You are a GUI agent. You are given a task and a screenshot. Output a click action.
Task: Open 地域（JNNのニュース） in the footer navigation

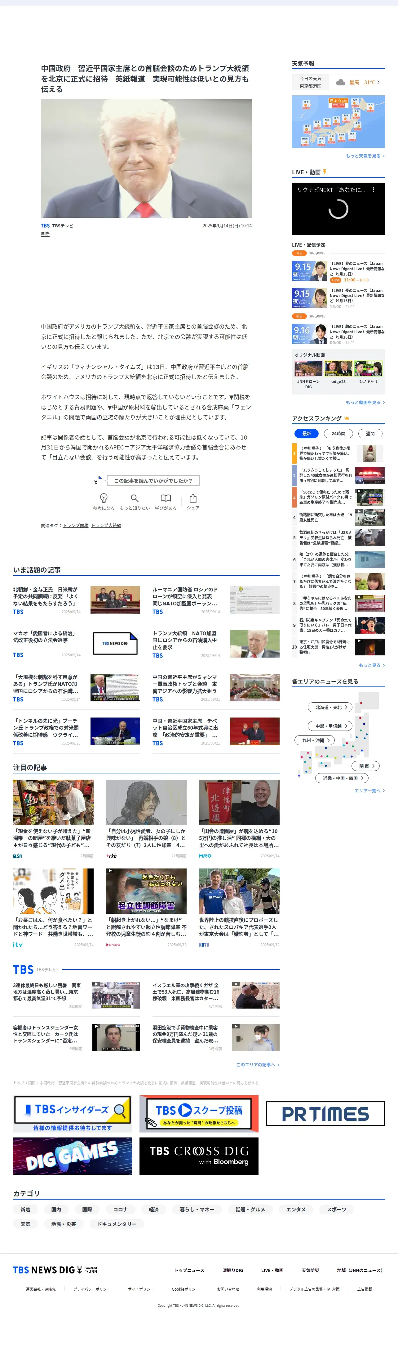360,1270
